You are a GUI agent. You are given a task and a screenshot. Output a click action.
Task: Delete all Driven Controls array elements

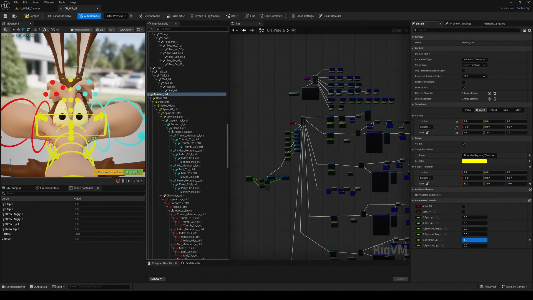click(x=495, y=99)
